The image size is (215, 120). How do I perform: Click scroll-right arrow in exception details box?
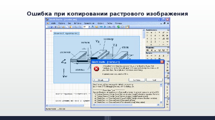158,105
